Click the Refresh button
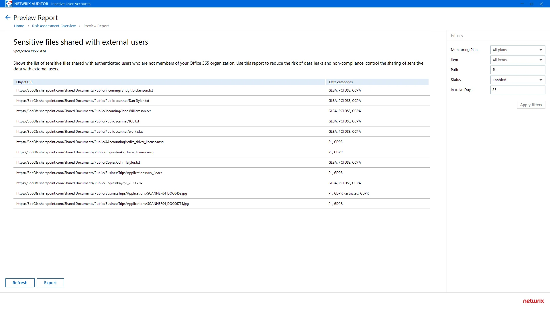The width and height of the screenshot is (550, 309). [20, 283]
